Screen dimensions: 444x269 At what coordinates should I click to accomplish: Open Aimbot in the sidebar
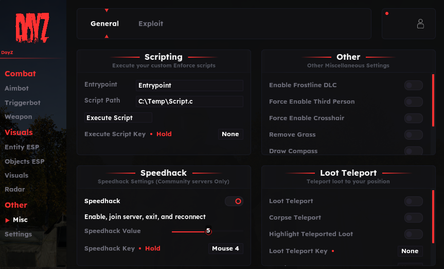(x=16, y=88)
